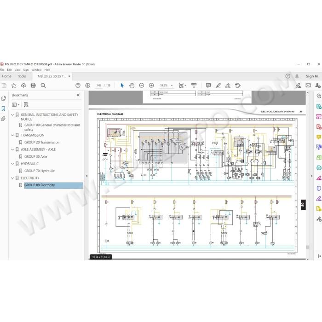Zoom out with the minus button
This screenshot has height=322, width=322.
[142, 86]
